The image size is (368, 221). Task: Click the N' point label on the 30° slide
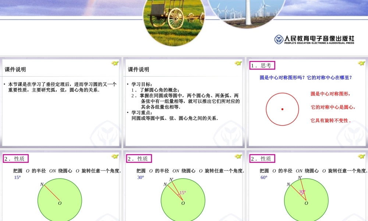[x=171, y=180]
